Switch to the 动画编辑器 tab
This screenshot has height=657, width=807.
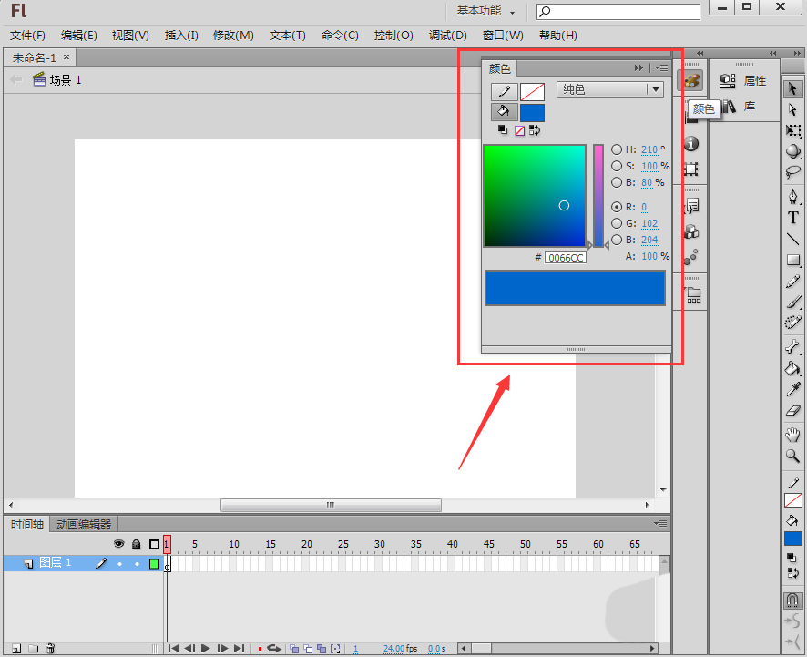pyautogui.click(x=84, y=524)
